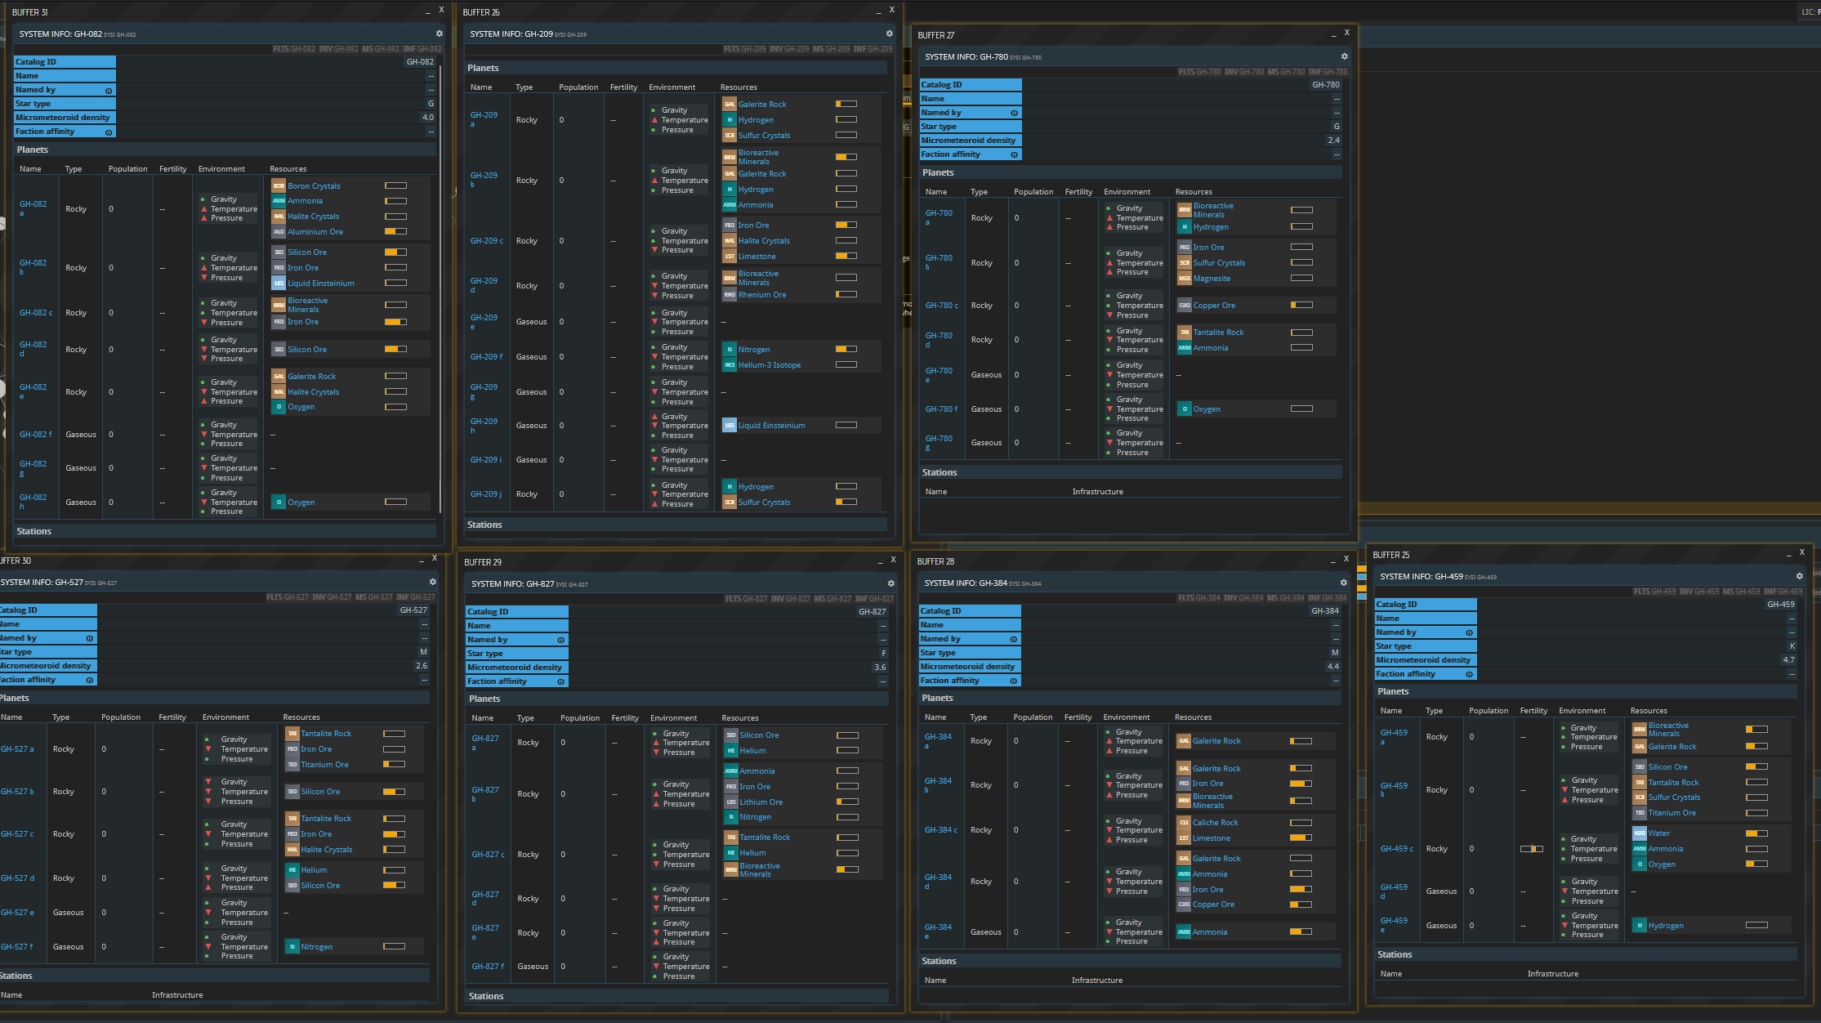Open FLTS GH-082 shortcut button
Viewport: 1821px width, 1023px height.
[x=293, y=49]
